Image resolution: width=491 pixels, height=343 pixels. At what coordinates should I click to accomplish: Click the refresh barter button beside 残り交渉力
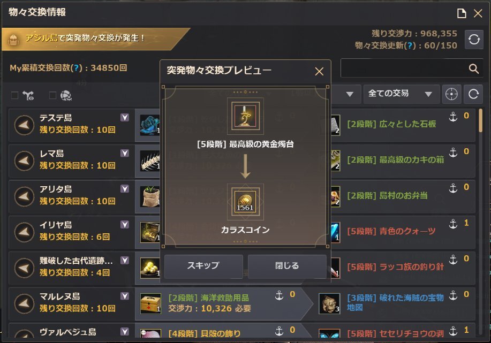[474, 40]
